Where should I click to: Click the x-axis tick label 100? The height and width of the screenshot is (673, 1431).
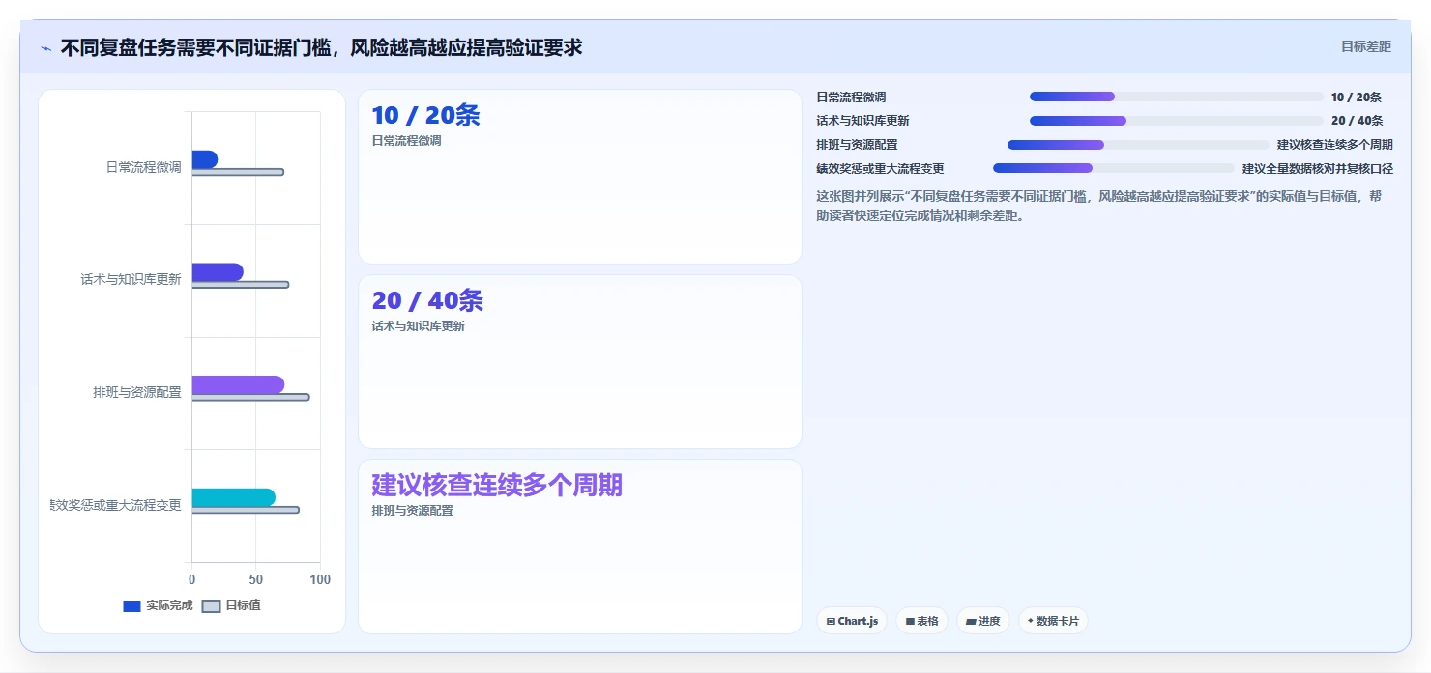coord(320,580)
